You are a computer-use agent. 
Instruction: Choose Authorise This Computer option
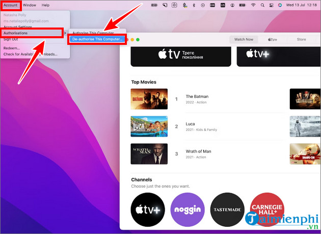pyautogui.click(x=93, y=33)
